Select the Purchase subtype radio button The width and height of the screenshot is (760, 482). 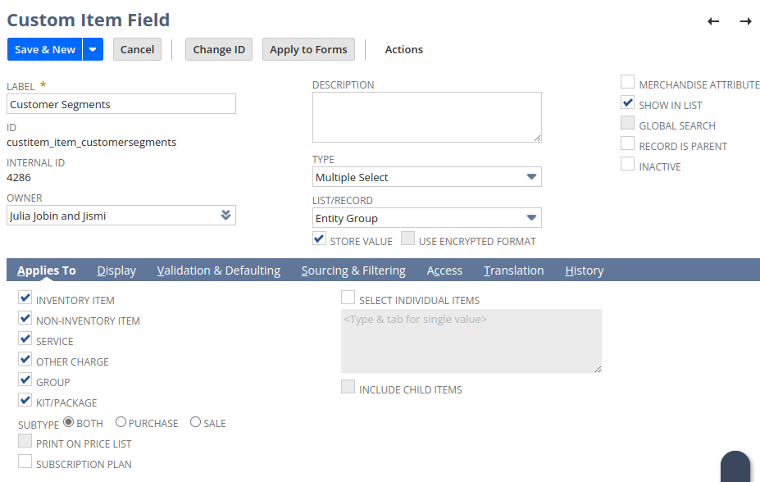click(x=121, y=422)
